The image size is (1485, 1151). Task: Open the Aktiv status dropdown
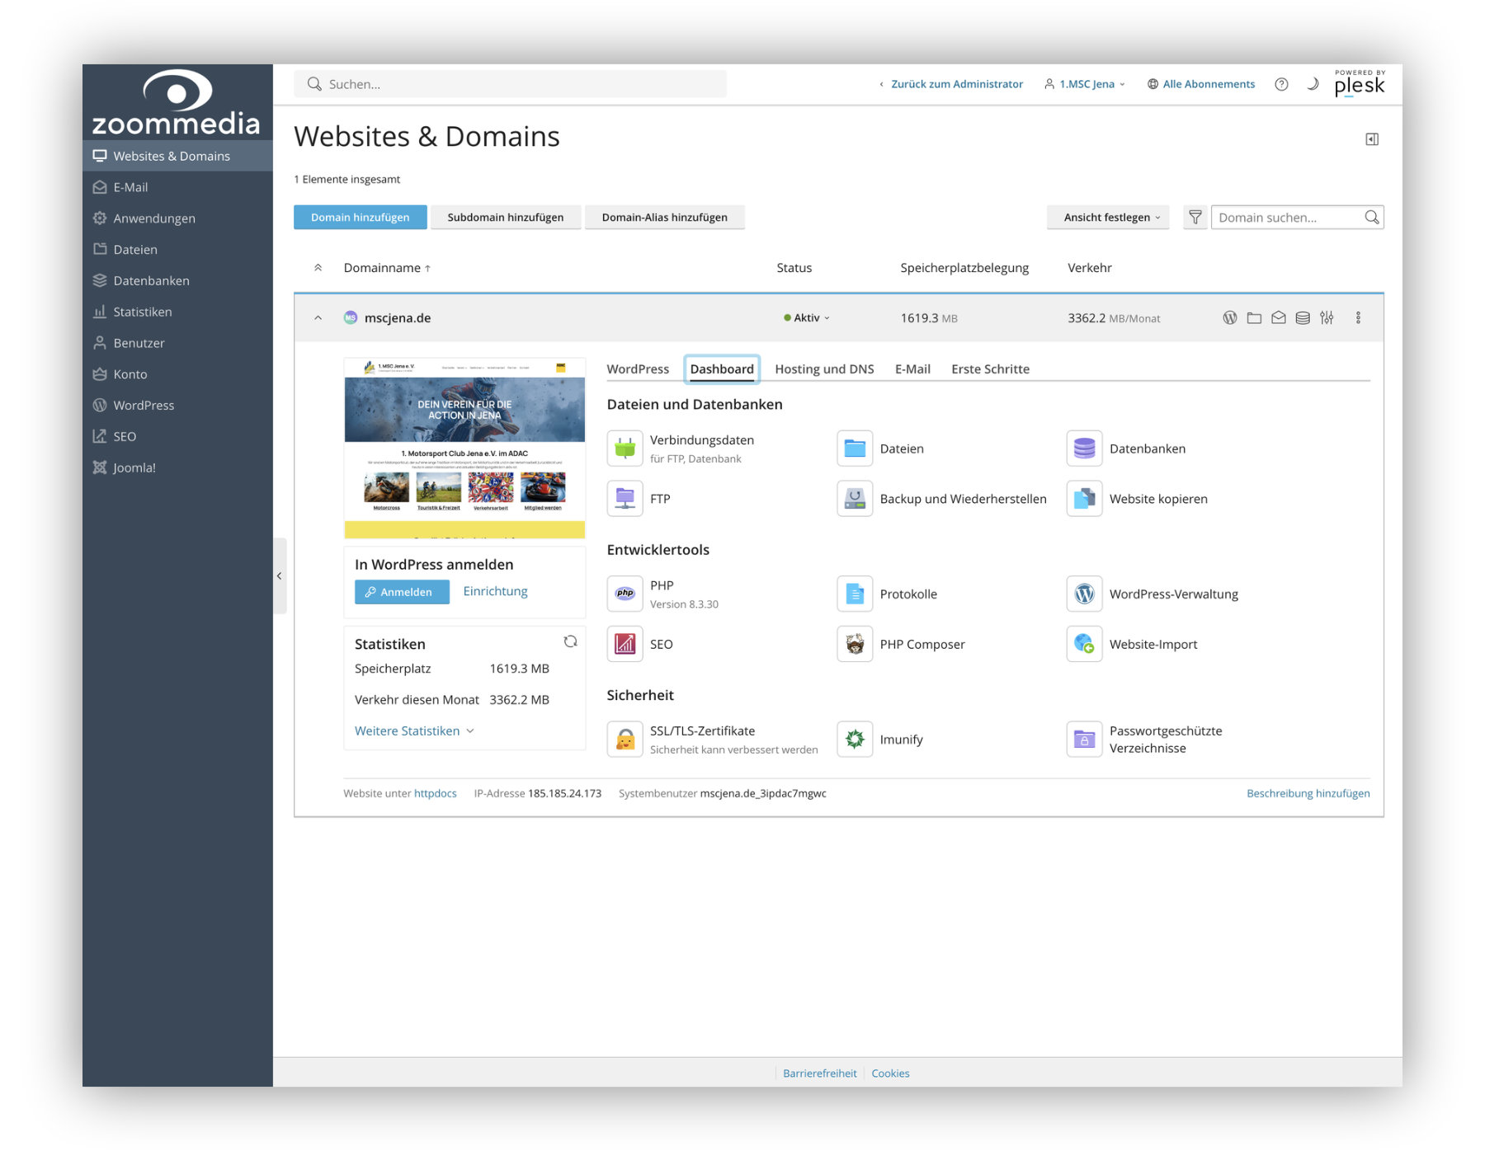point(807,317)
